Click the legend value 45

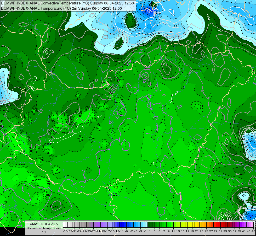[253, 231]
